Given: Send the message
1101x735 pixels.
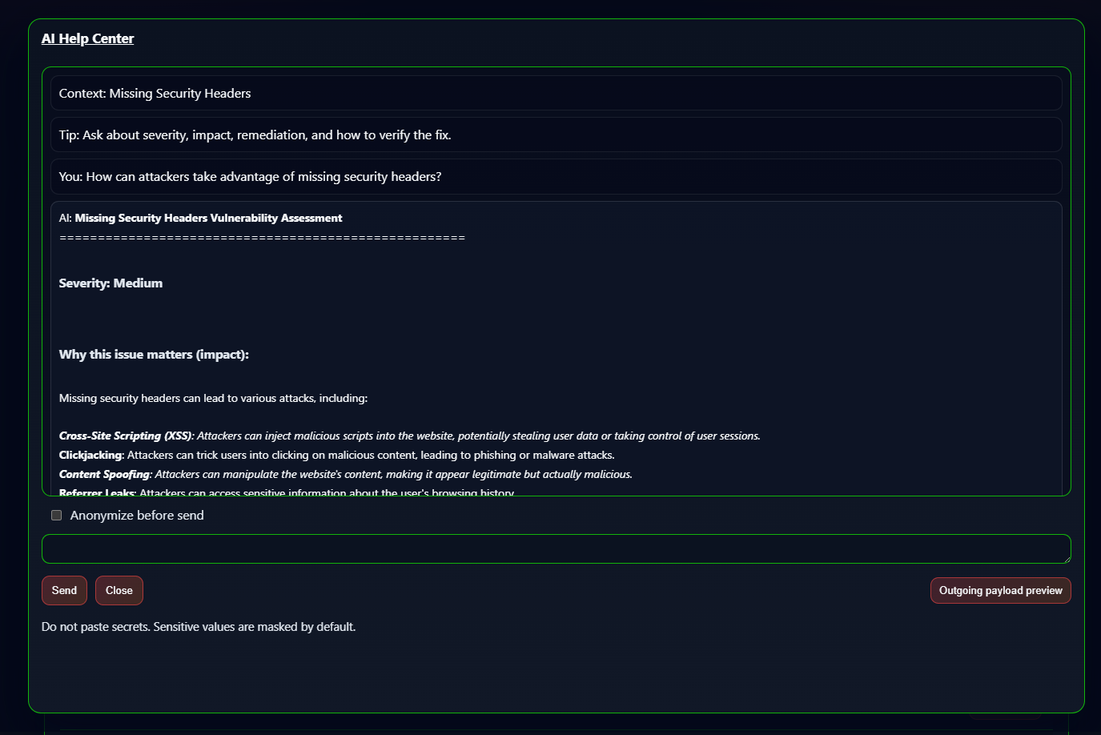Looking at the screenshot, I should coord(64,591).
